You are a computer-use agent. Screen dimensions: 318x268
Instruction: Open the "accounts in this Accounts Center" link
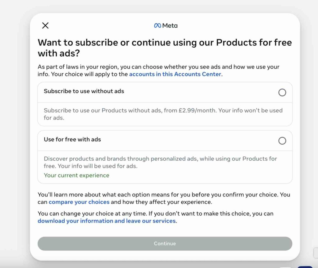point(175,74)
